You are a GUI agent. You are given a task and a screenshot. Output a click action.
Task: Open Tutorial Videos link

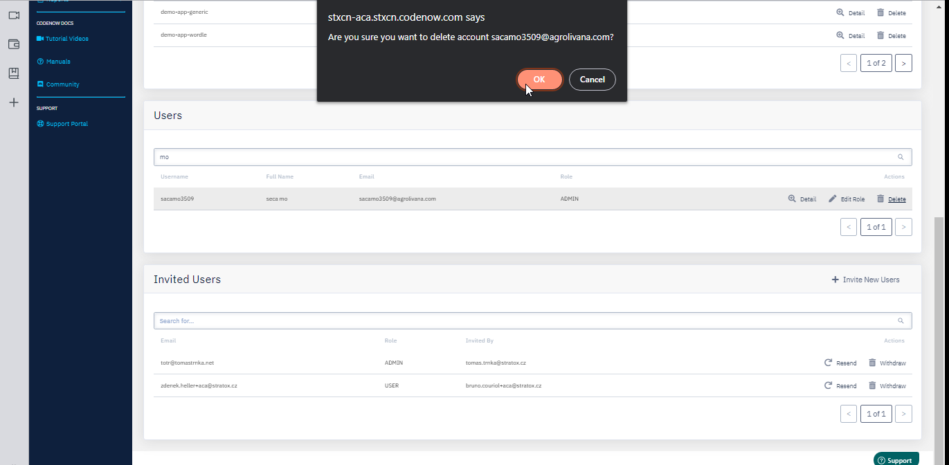63,39
